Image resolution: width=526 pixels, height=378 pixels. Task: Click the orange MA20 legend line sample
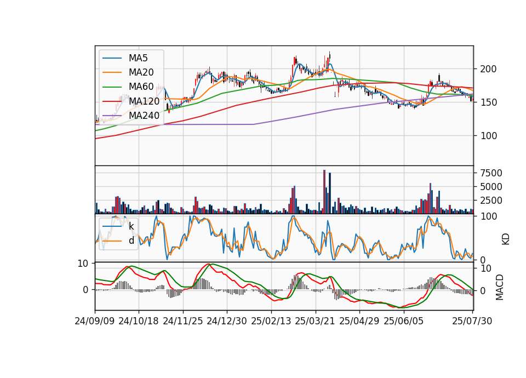click(112, 72)
